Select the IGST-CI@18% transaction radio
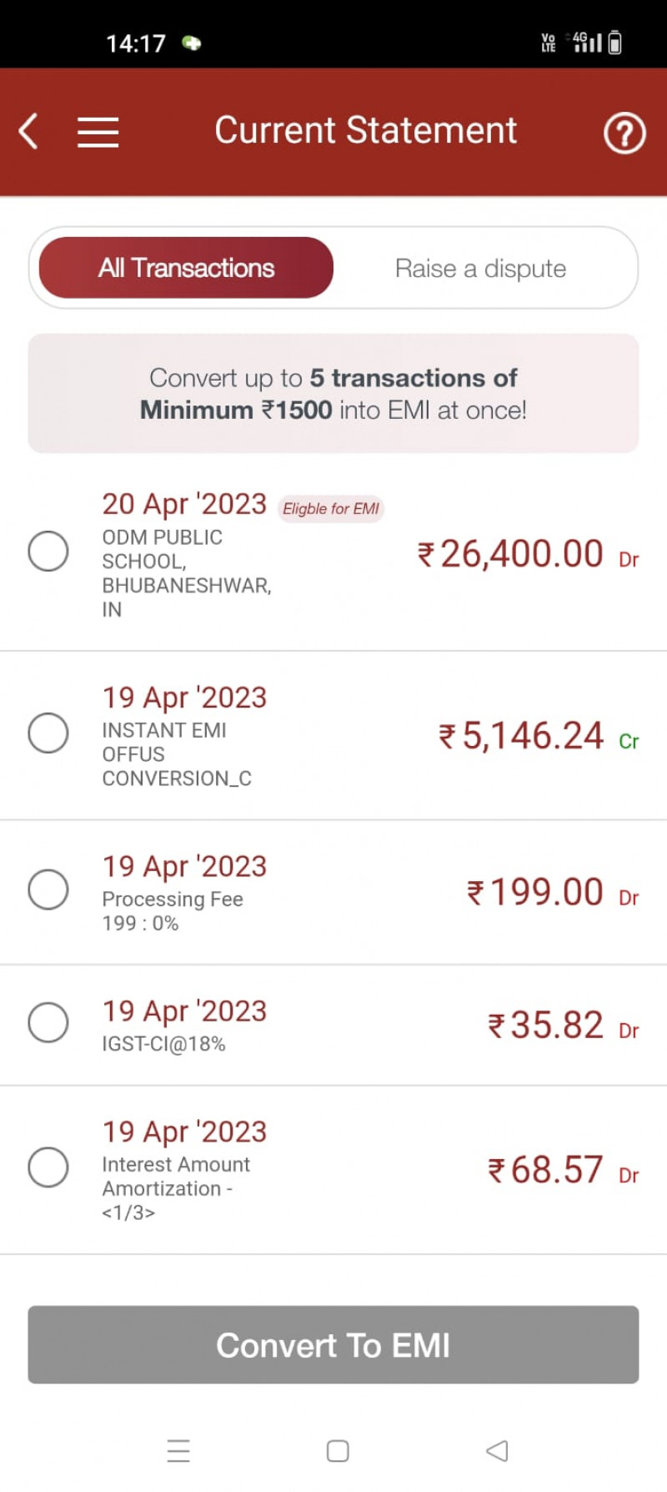Viewport: 667px width, 1492px height. click(x=48, y=1022)
